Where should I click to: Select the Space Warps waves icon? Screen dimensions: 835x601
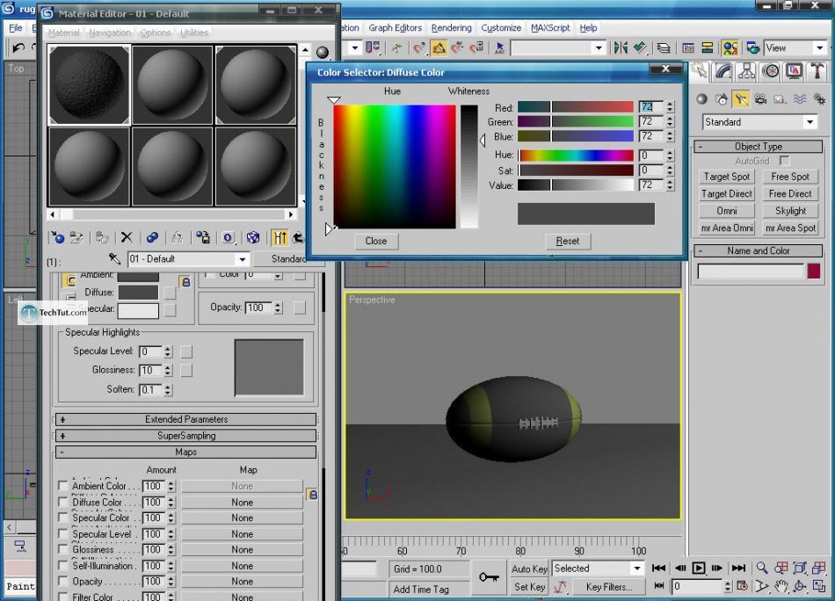pyautogui.click(x=799, y=99)
